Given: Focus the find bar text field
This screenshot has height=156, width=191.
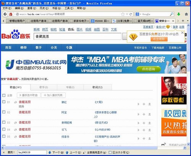Looking at the screenshot, I should coord(32,152).
